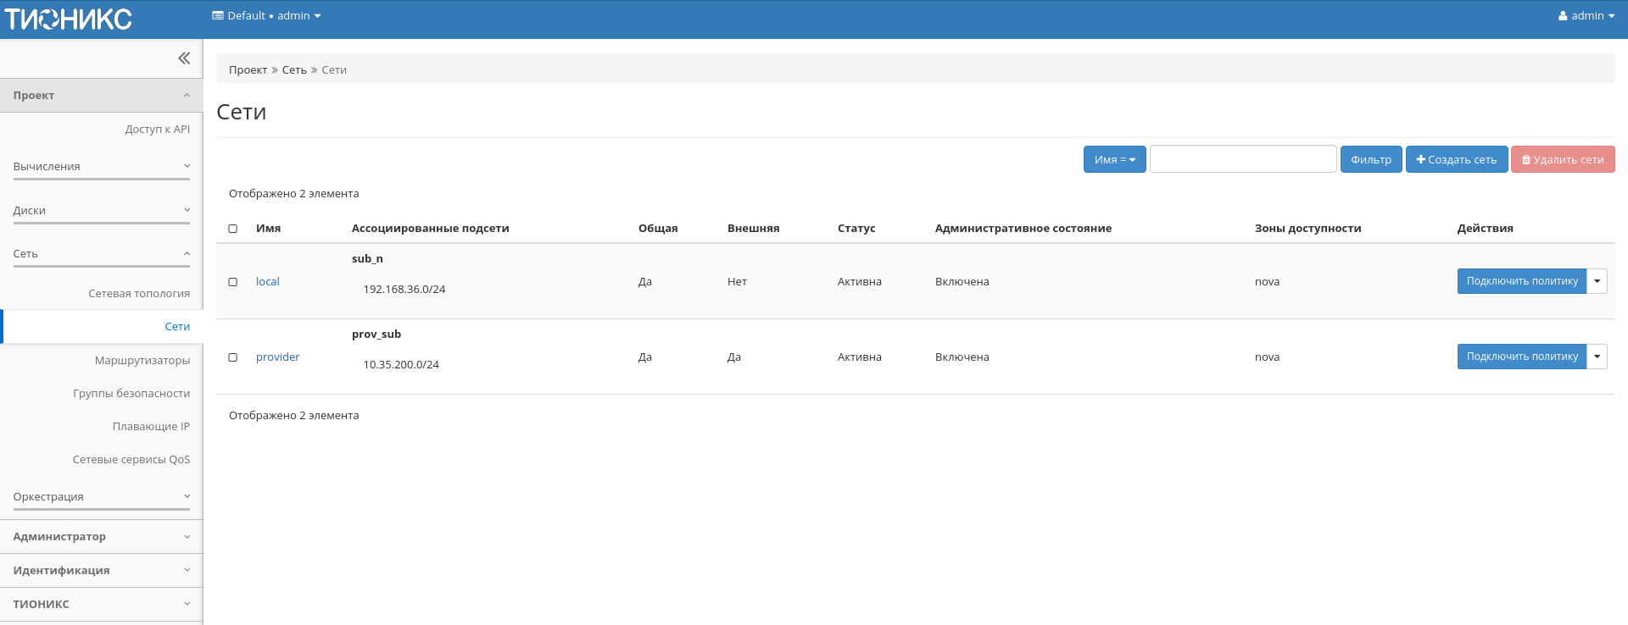Image resolution: width=1628 pixels, height=625 pixels.
Task: Open Маршрутизаторы in the sidebar
Action: tap(142, 361)
